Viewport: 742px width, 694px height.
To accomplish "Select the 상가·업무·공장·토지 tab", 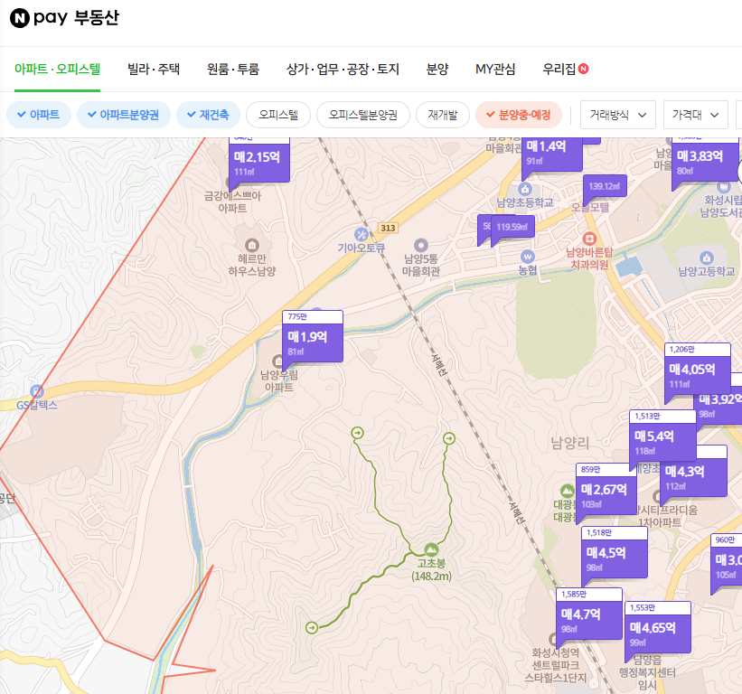I will click(343, 69).
